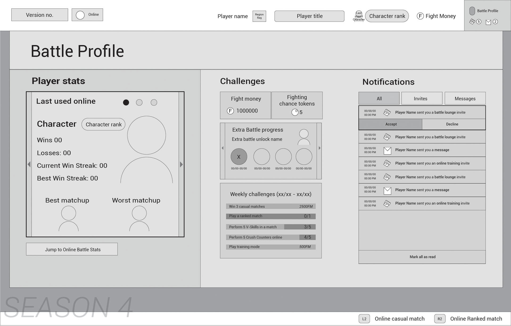Select the third page dot in Player stats
The image size is (511, 326).
coord(154,102)
